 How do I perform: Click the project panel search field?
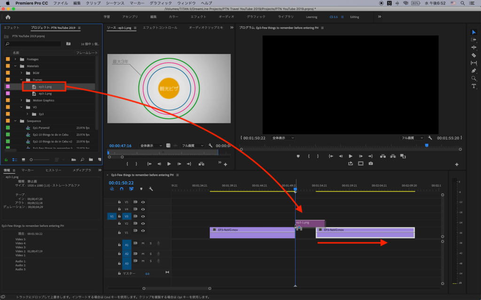tap(33, 44)
